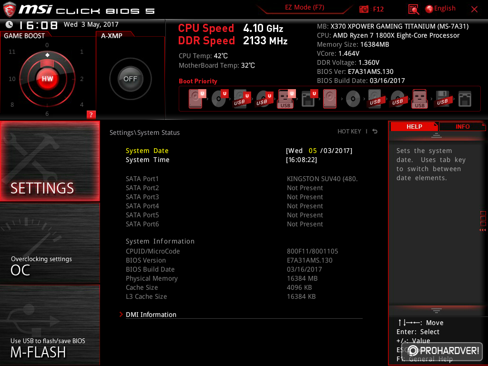
Task: Edit the system time value 16:08:22
Action: (301, 160)
